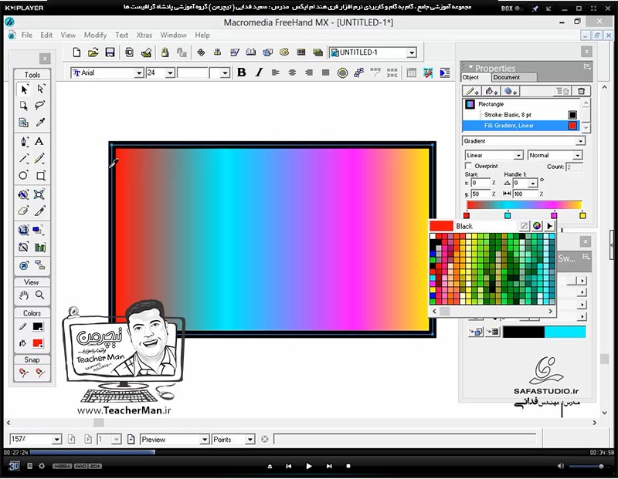
Task: Switch to the Object tab
Action: click(471, 77)
